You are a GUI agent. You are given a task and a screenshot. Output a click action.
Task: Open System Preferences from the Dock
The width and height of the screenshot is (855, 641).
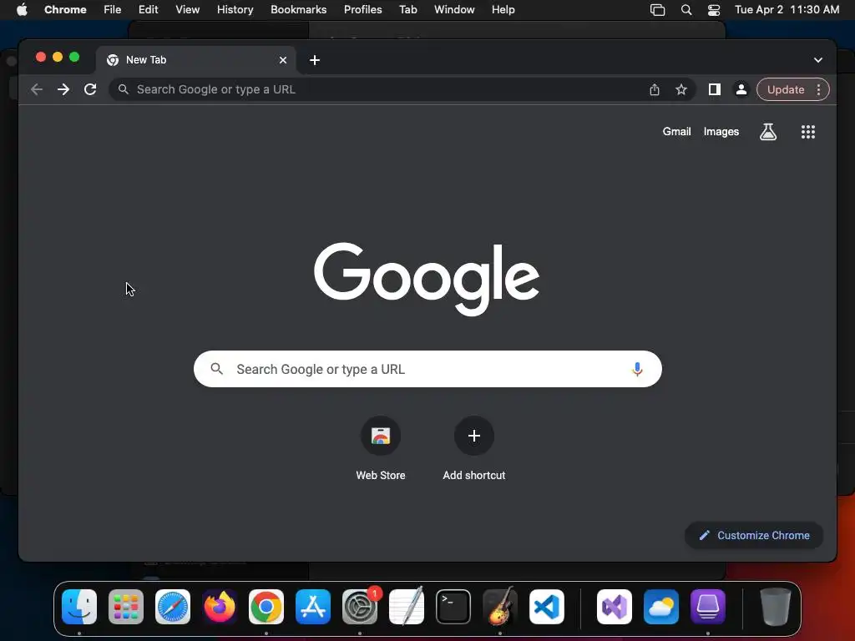pos(360,607)
